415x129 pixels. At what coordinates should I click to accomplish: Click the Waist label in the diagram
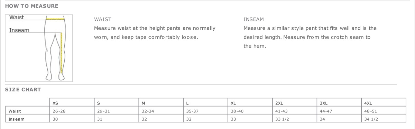click(16, 17)
